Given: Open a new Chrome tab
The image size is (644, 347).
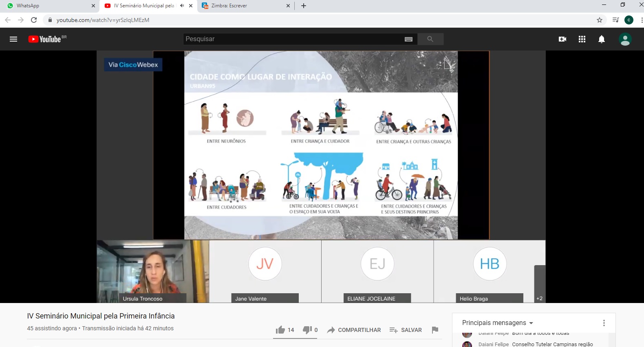Looking at the screenshot, I should click(304, 6).
